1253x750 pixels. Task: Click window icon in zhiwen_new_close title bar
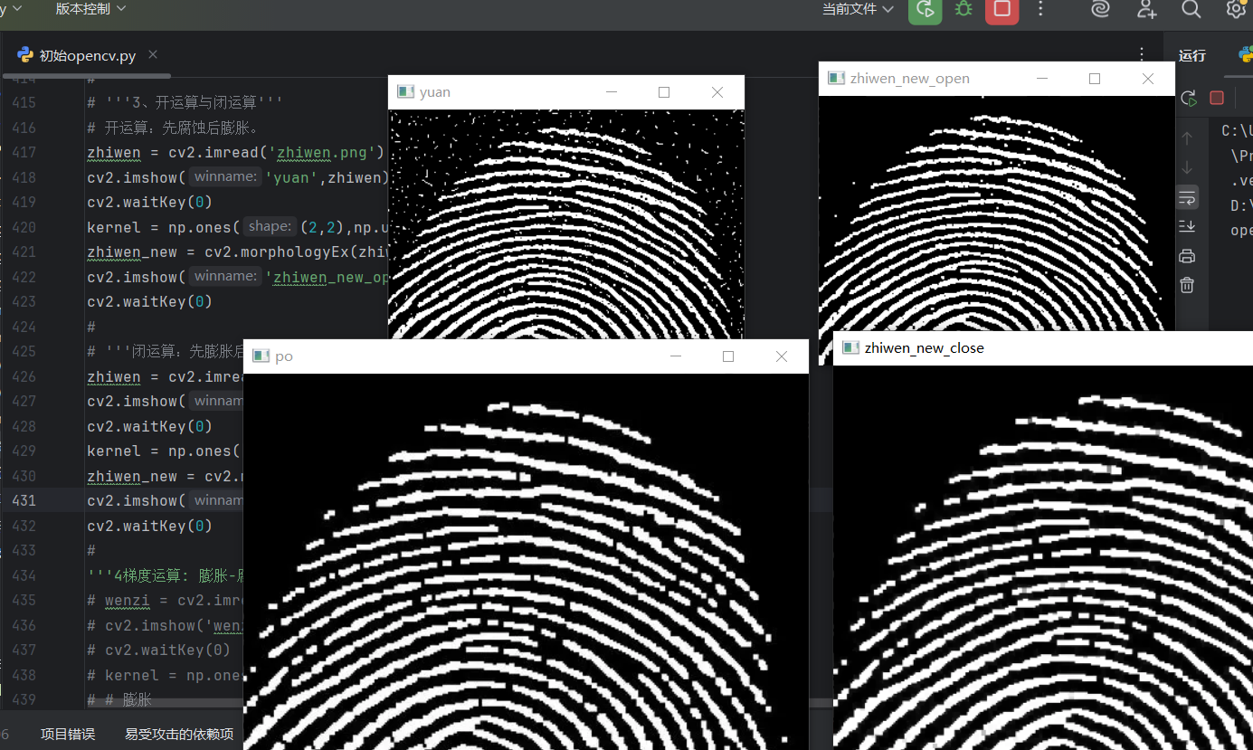(851, 347)
